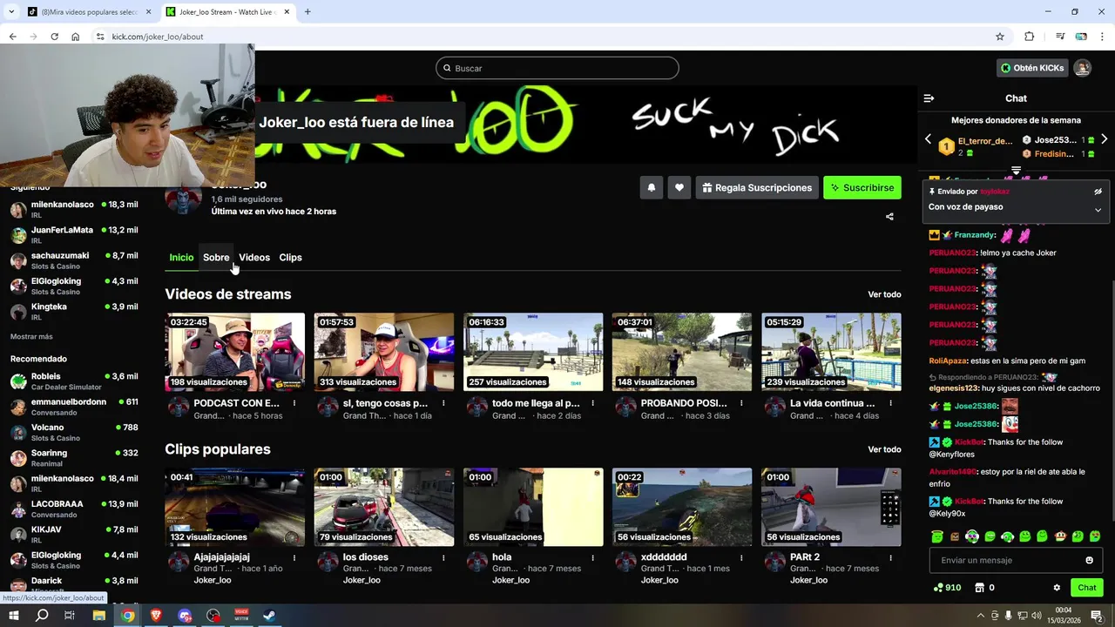Open Robleis recommended channel
The height and width of the screenshot is (627, 1115).
(74, 381)
